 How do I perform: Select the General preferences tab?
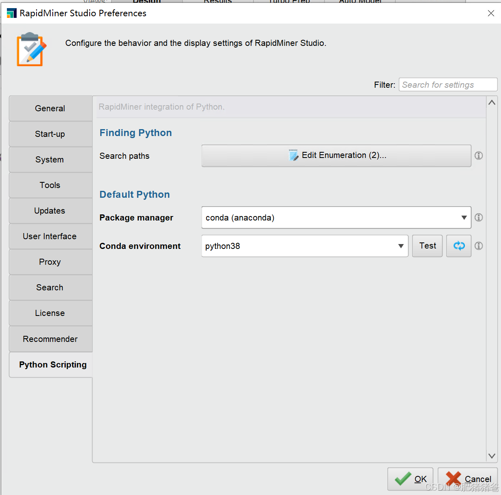[50, 108]
